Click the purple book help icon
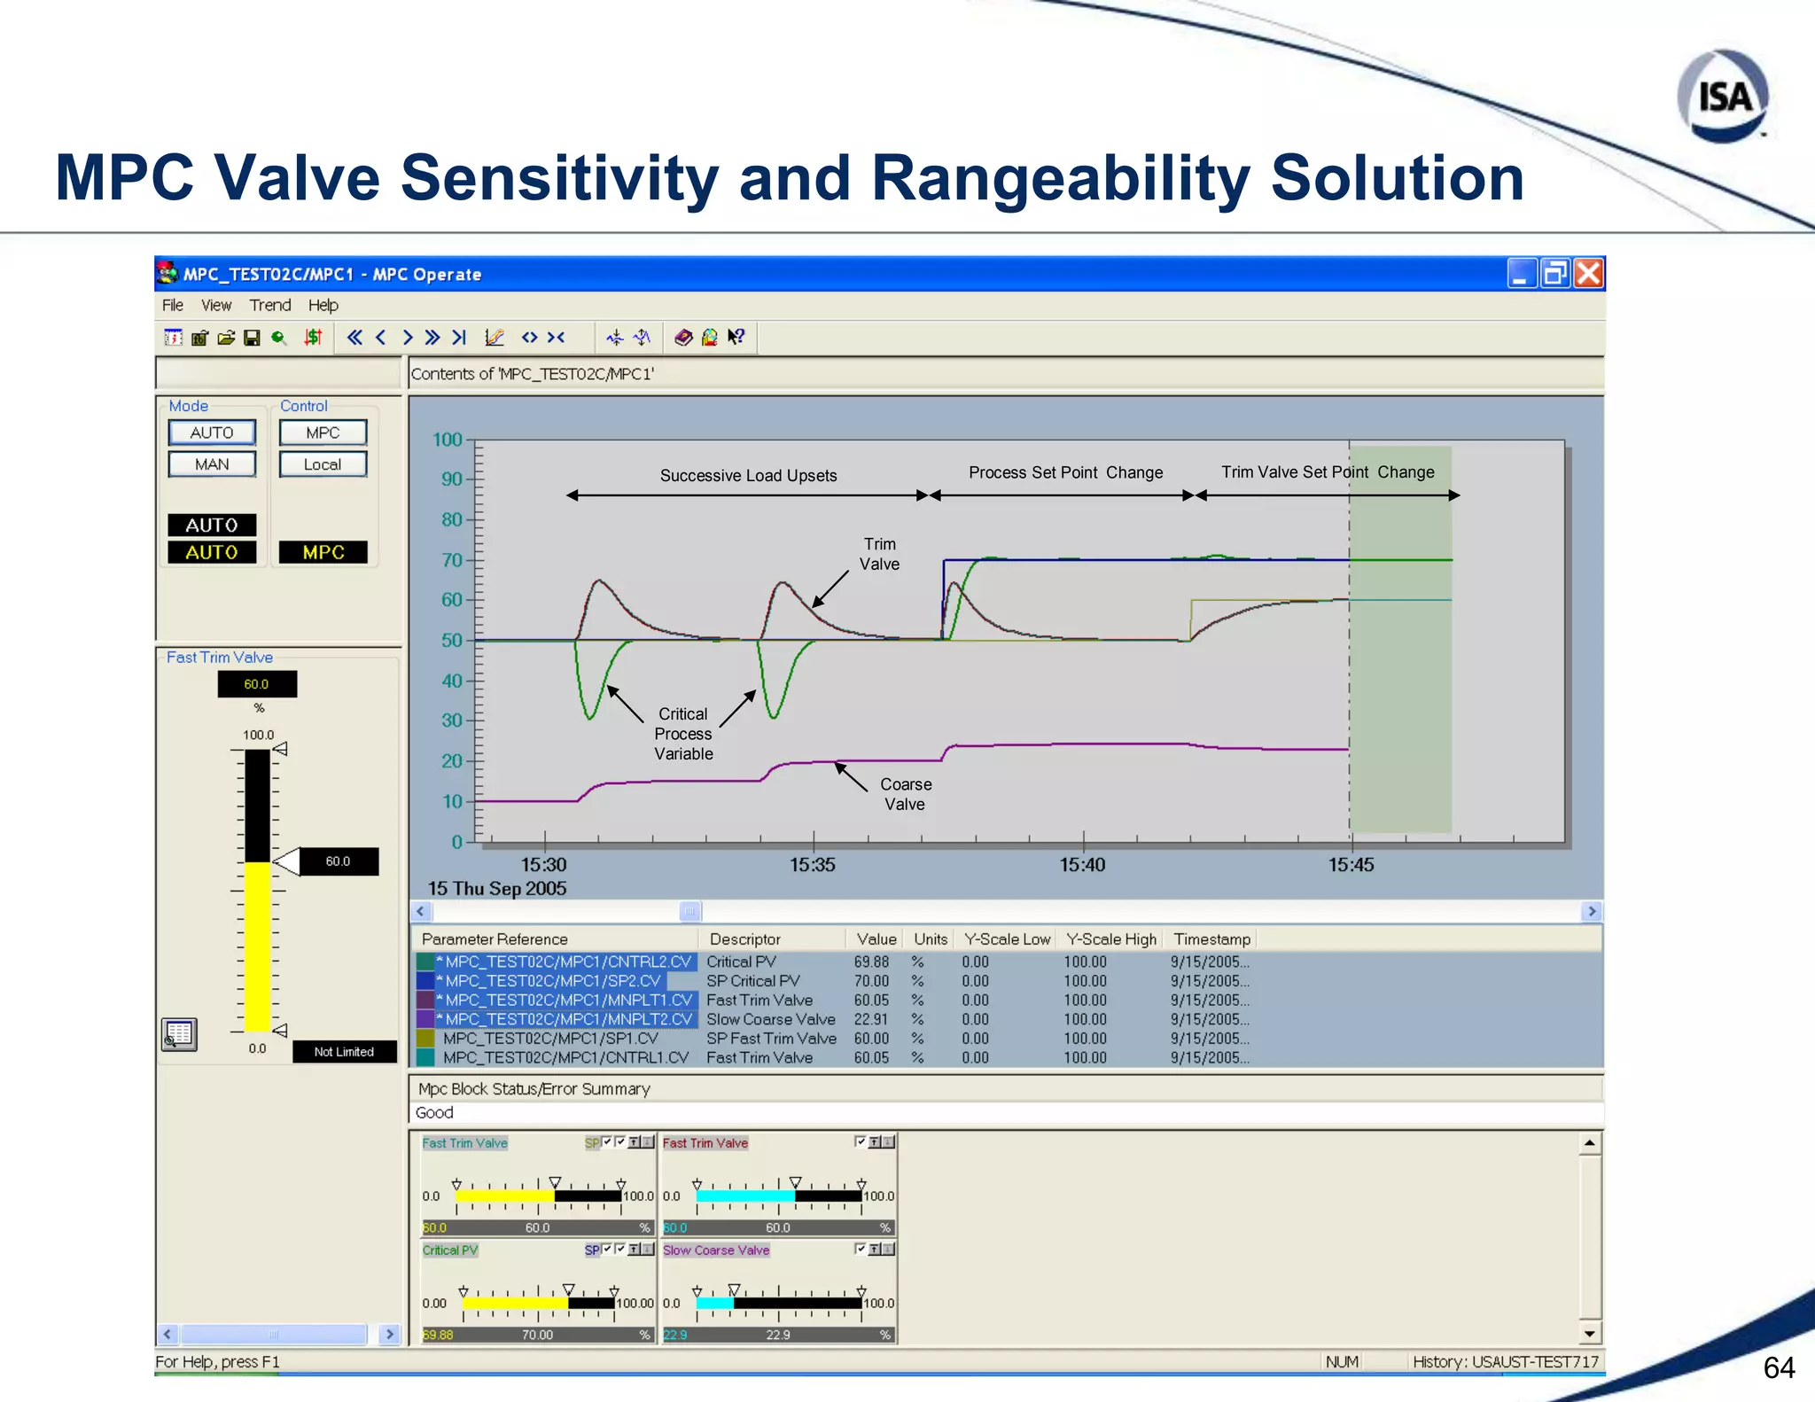Screen dimensions: 1815x1402 point(683,337)
